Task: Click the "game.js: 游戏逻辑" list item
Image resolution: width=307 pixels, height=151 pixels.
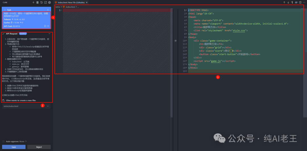Action: click(20, 67)
